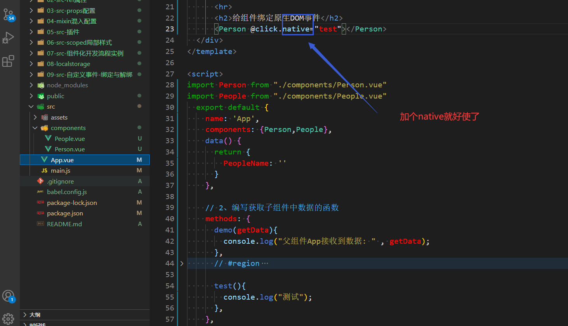The image size is (568, 326).
Task: Click h2 heading text on line 22
Action: pos(276,18)
